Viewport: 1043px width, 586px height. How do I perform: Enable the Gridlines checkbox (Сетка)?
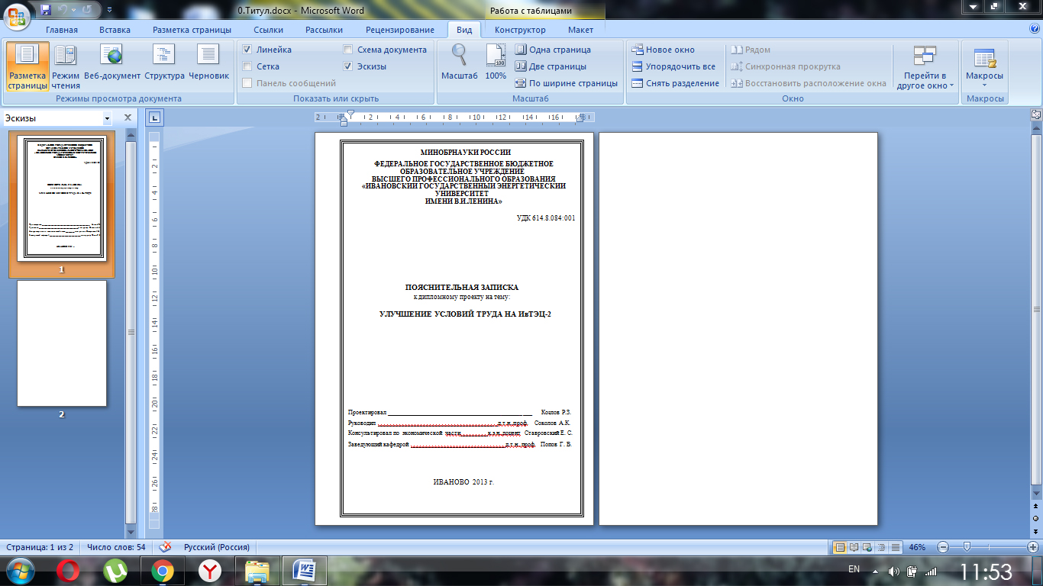pos(260,66)
